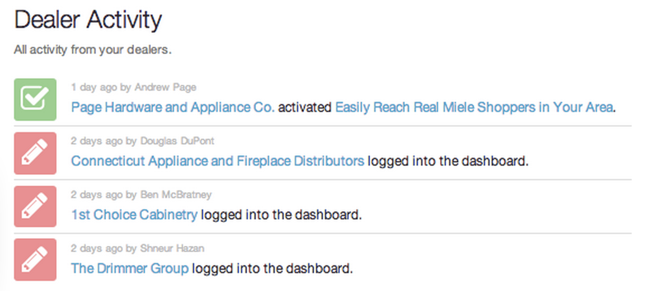Click the pencil icon beside The Drimmer Group

pos(35,260)
